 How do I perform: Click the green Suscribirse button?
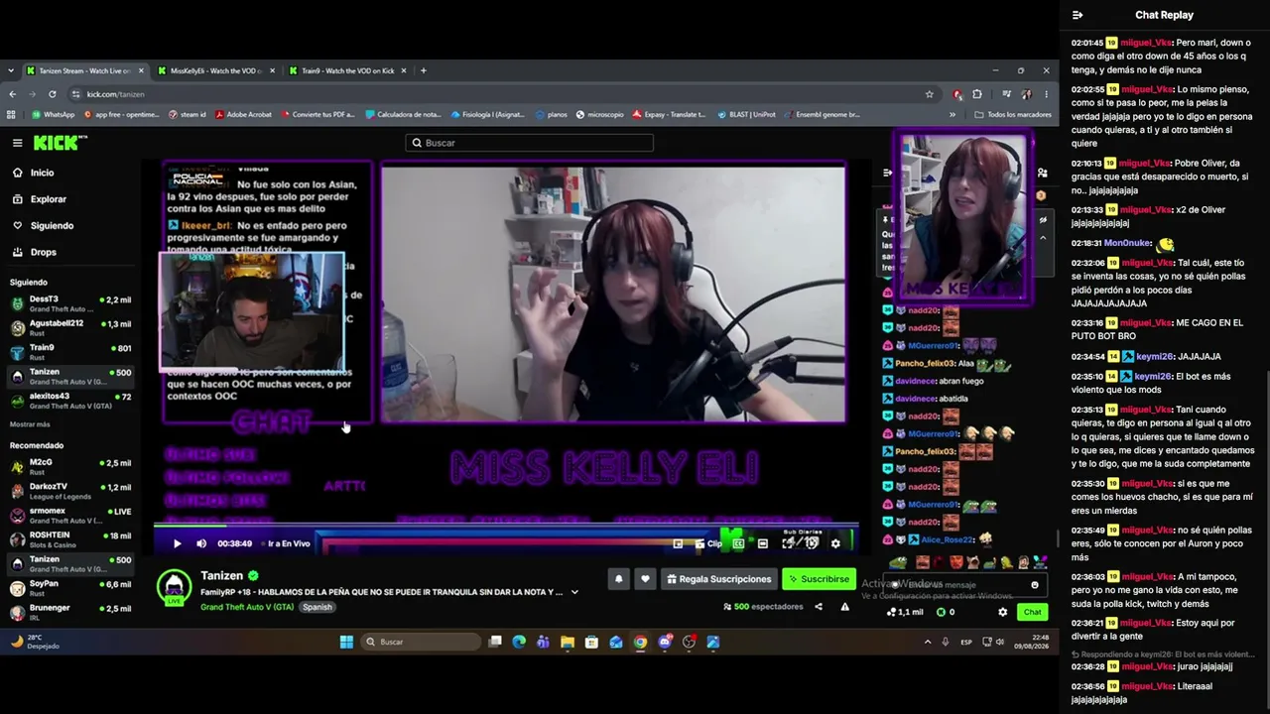(820, 579)
